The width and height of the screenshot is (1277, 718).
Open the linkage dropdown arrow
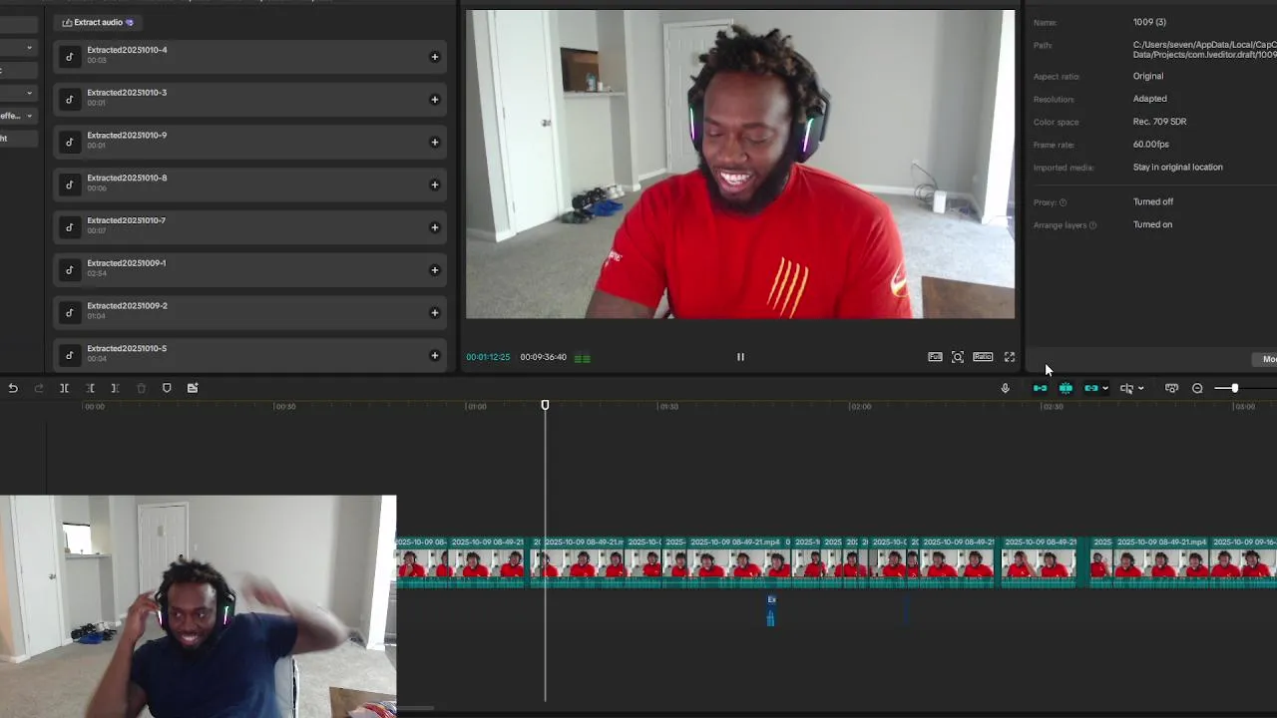coord(1104,388)
